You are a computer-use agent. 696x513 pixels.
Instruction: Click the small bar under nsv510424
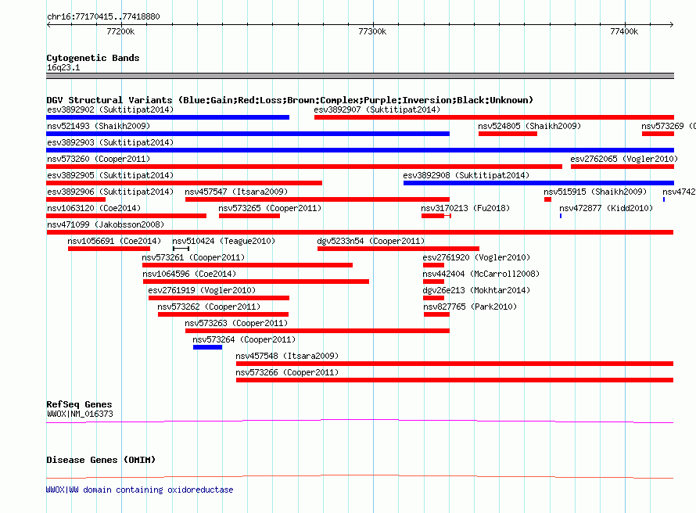pos(181,249)
